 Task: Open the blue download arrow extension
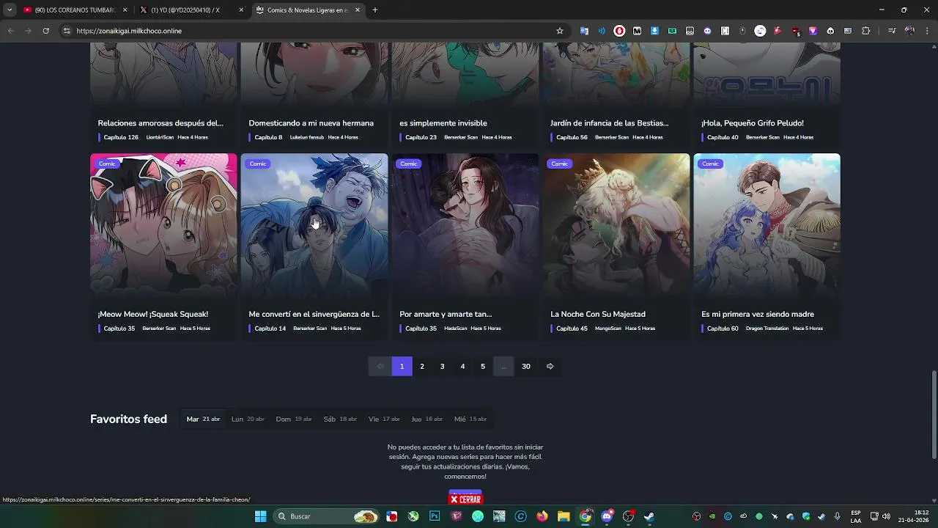[x=654, y=31]
